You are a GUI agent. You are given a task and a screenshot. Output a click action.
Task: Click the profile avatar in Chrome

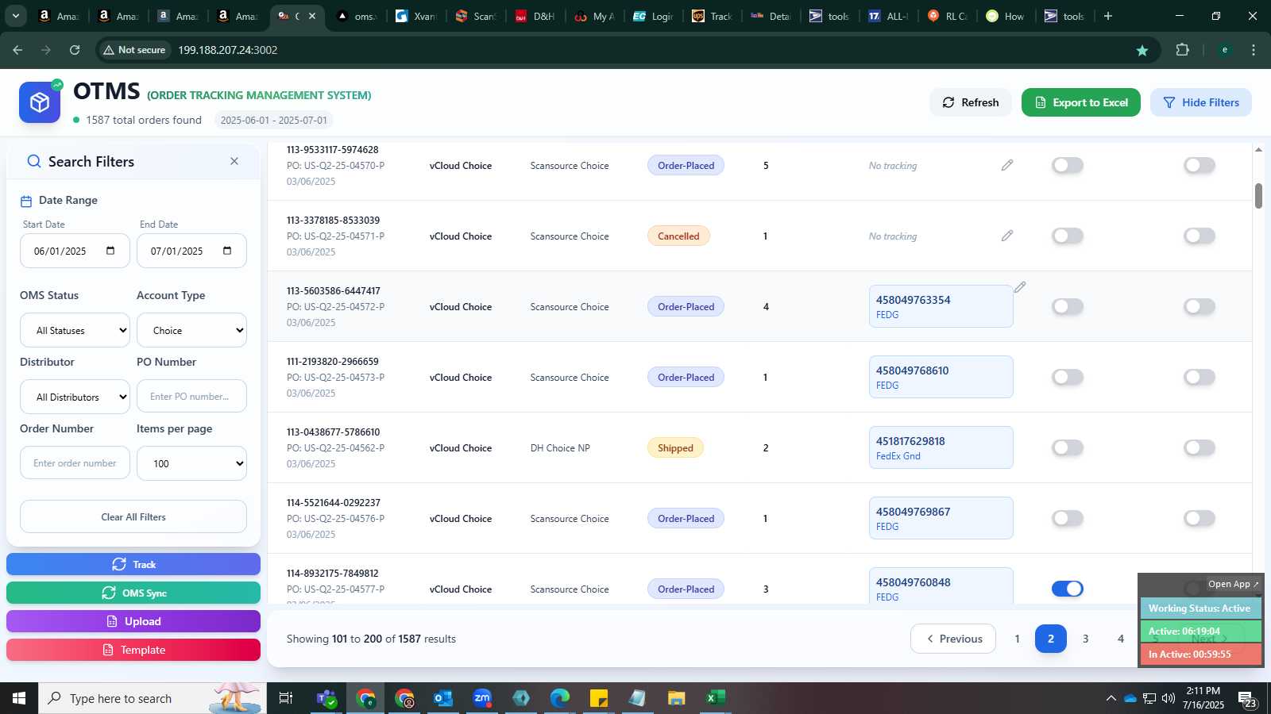pos(1224,50)
